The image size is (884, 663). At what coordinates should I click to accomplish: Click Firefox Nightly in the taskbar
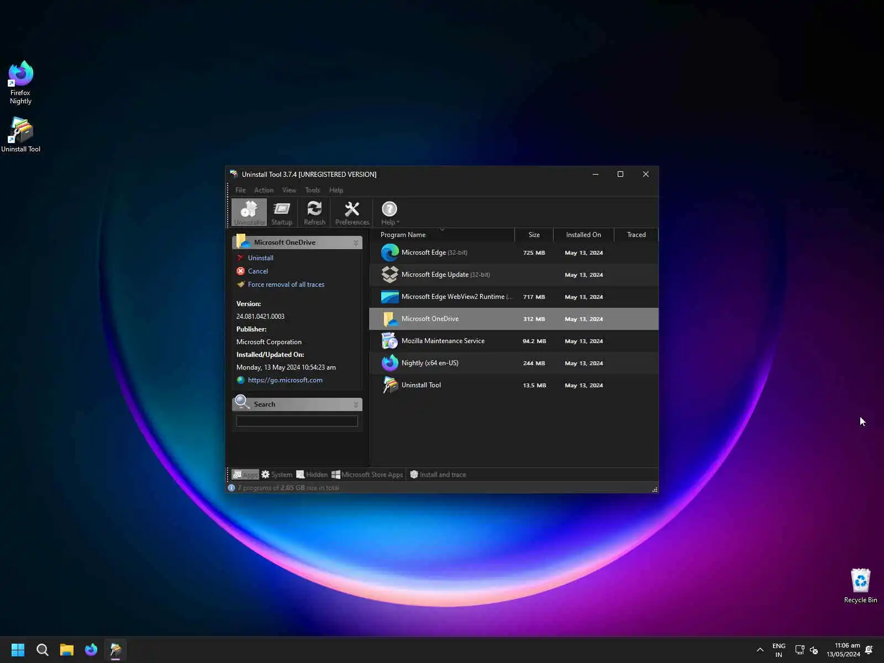(91, 650)
